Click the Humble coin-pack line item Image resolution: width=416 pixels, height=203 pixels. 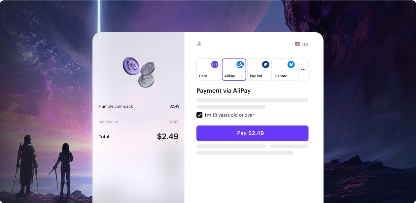click(x=139, y=106)
